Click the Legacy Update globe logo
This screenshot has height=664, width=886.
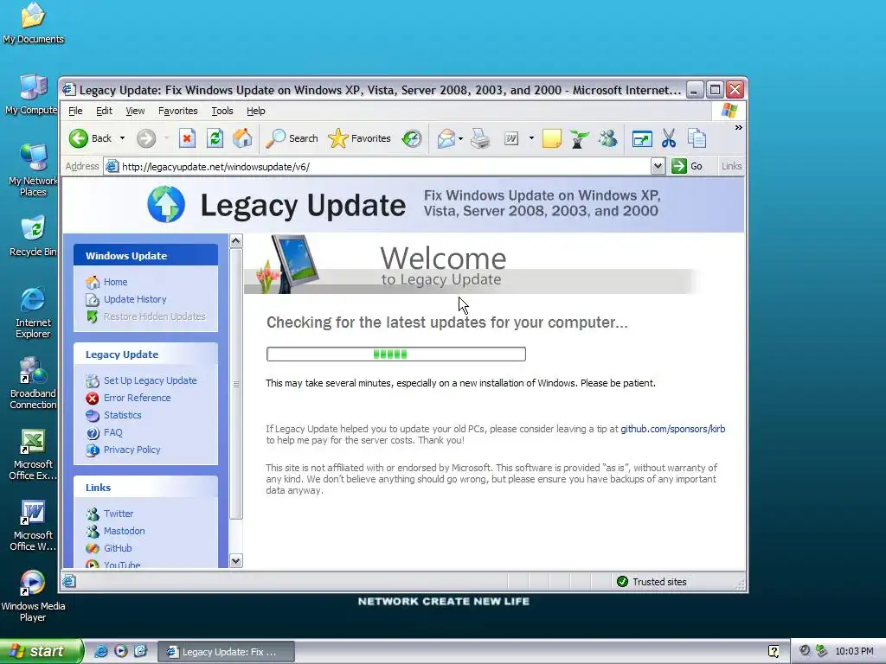166,204
